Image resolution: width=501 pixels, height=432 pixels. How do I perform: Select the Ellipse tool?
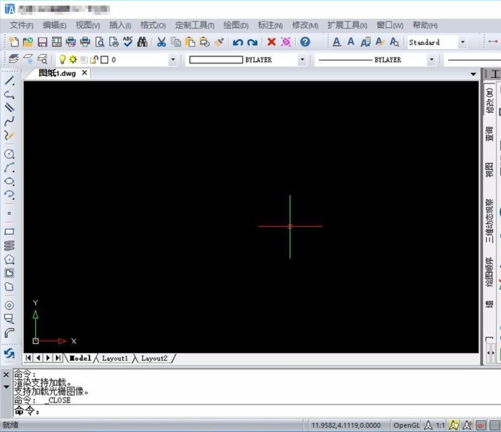tap(9, 181)
